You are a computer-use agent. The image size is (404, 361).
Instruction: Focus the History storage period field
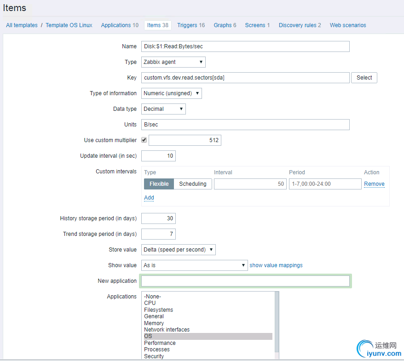(158, 218)
